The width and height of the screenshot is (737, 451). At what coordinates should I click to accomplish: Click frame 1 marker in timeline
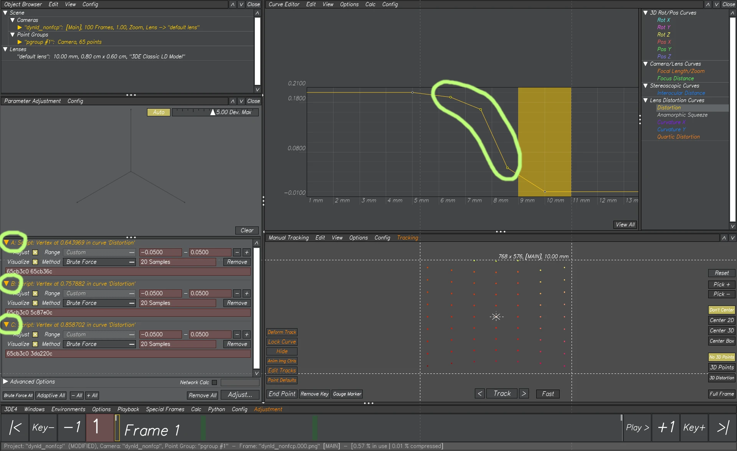pos(117,427)
